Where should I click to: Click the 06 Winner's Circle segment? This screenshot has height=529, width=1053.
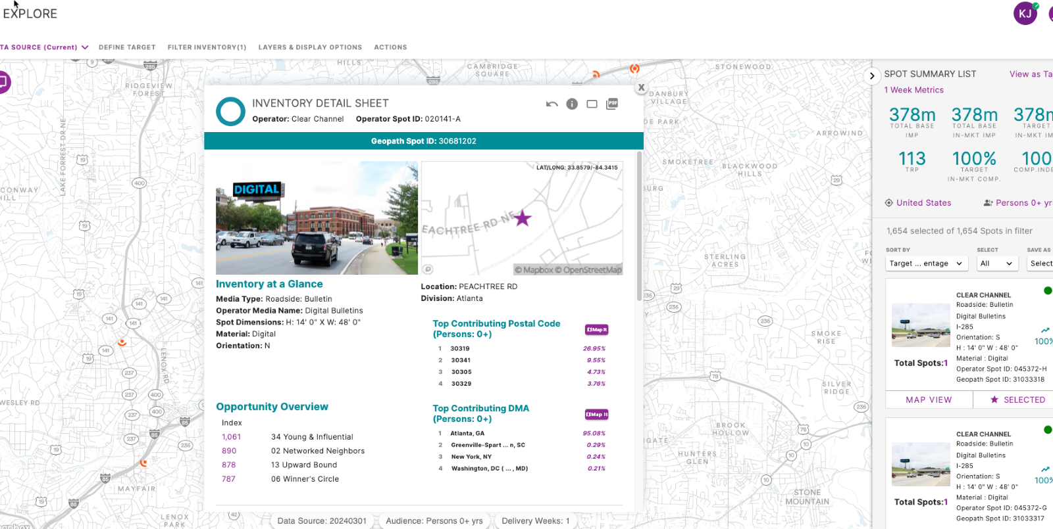305,479
